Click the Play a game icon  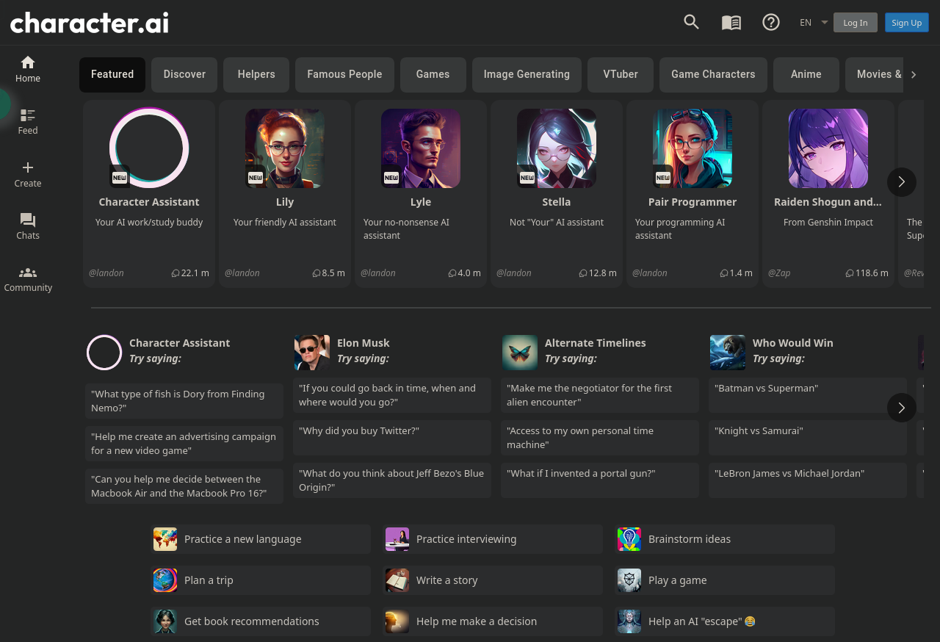click(x=629, y=580)
